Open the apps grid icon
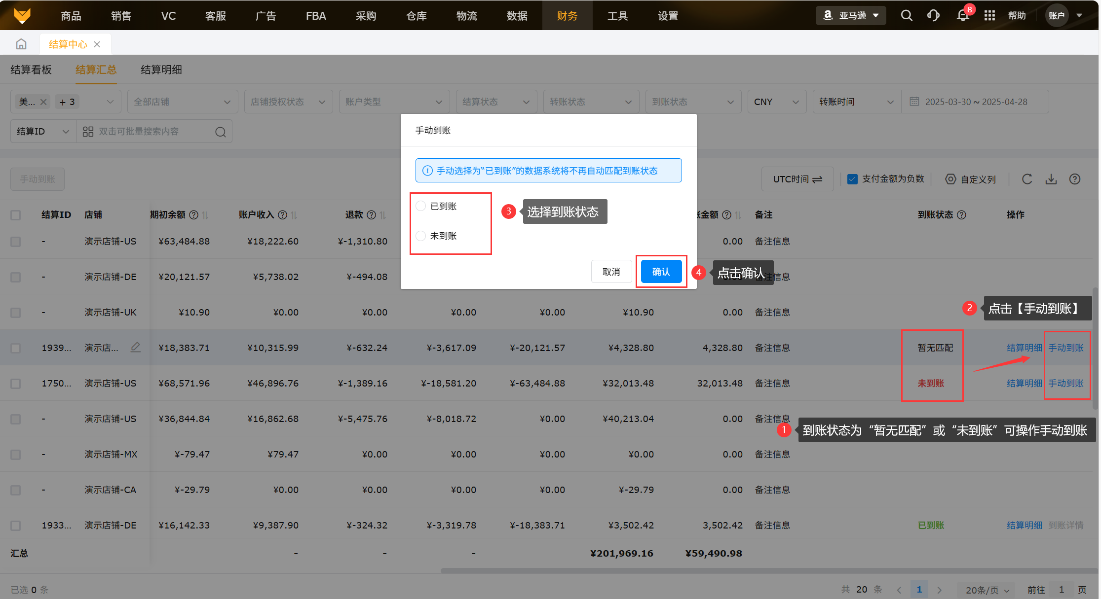This screenshot has width=1101, height=599. (x=989, y=15)
